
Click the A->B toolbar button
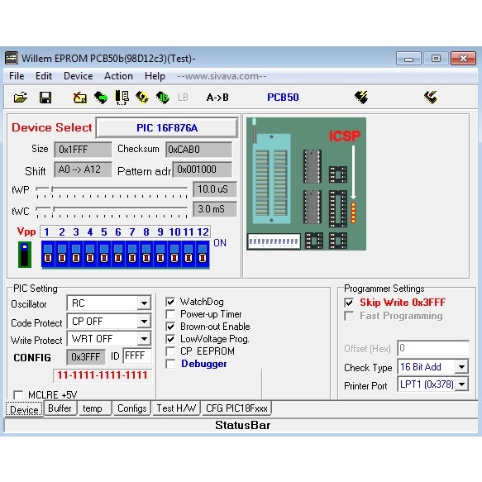pos(217,98)
